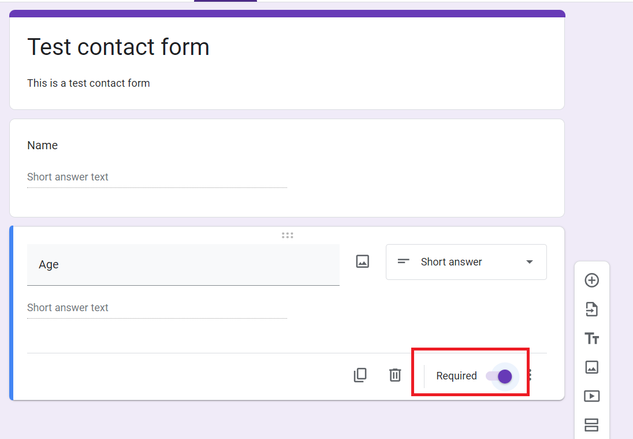The width and height of the screenshot is (633, 439).
Task: Toggle the Required switch off
Action: pyautogui.click(x=499, y=377)
